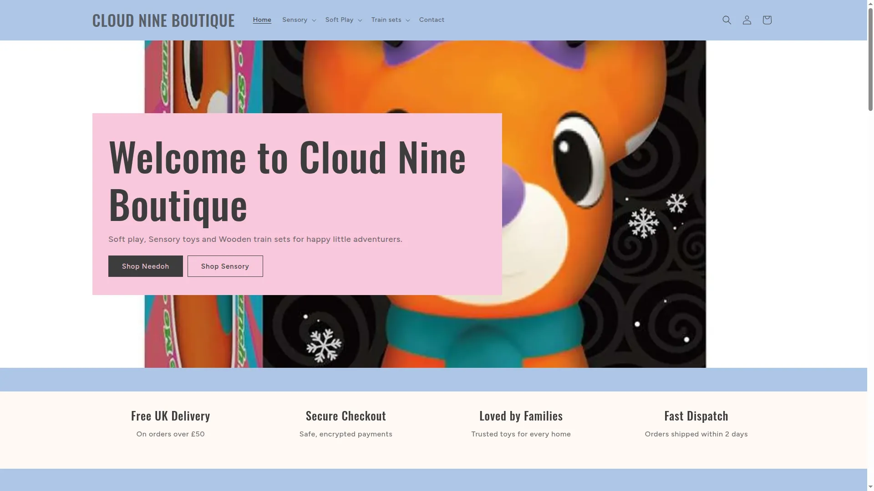Click the Shop Sensory button

click(x=225, y=266)
